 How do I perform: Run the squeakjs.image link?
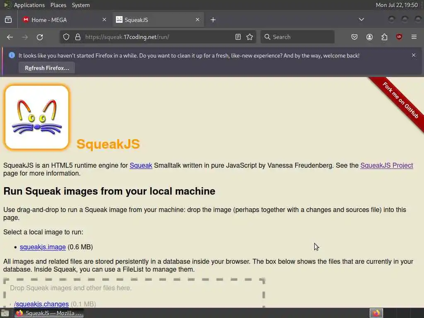click(43, 247)
